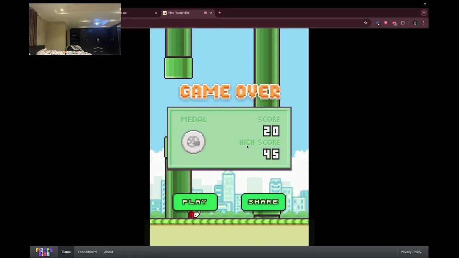459x258 pixels.
Task: Close the Play Flappy Bird tab
Action: pyautogui.click(x=211, y=13)
